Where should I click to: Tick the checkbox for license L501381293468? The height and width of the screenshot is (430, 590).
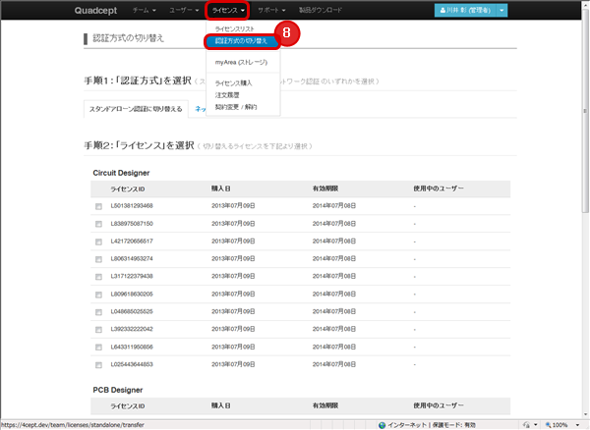(x=98, y=206)
